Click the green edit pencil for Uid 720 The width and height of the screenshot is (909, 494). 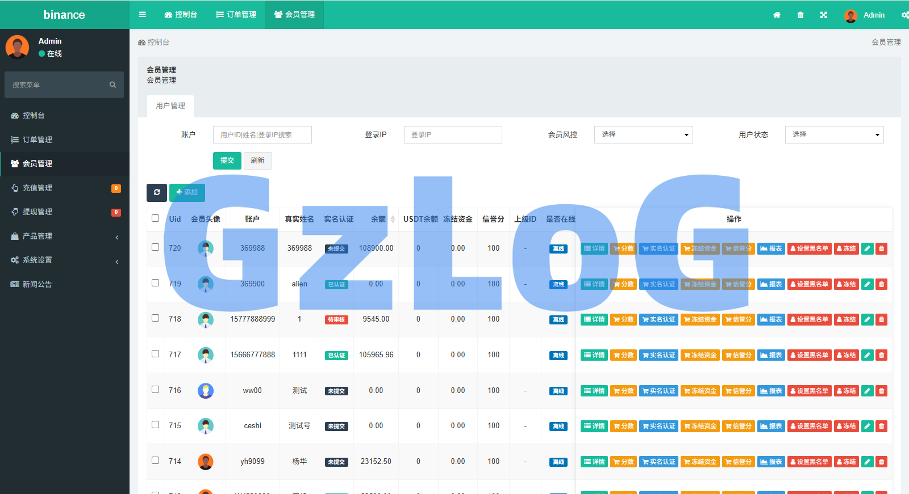tap(868, 248)
